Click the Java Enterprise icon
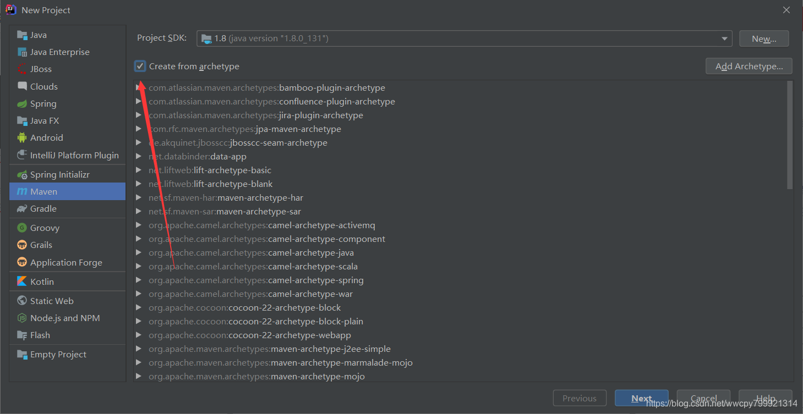This screenshot has height=414, width=803. coord(22,52)
